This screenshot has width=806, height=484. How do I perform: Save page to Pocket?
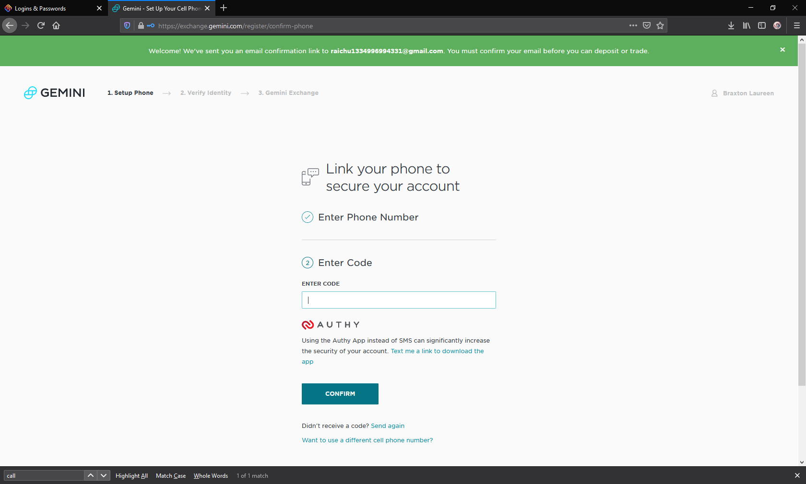647,26
